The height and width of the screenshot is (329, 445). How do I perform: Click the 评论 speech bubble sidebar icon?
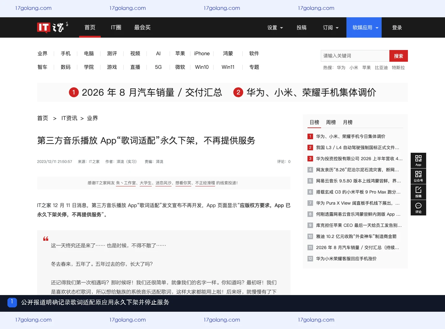pos(418,208)
